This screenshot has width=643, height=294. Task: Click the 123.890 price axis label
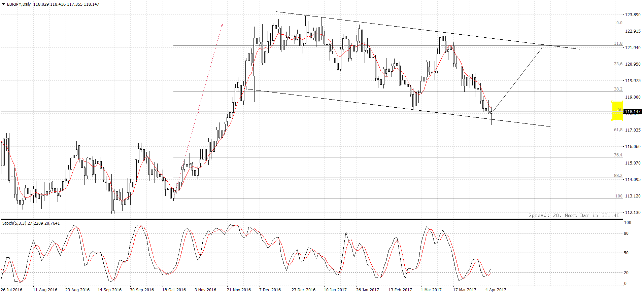(x=633, y=15)
